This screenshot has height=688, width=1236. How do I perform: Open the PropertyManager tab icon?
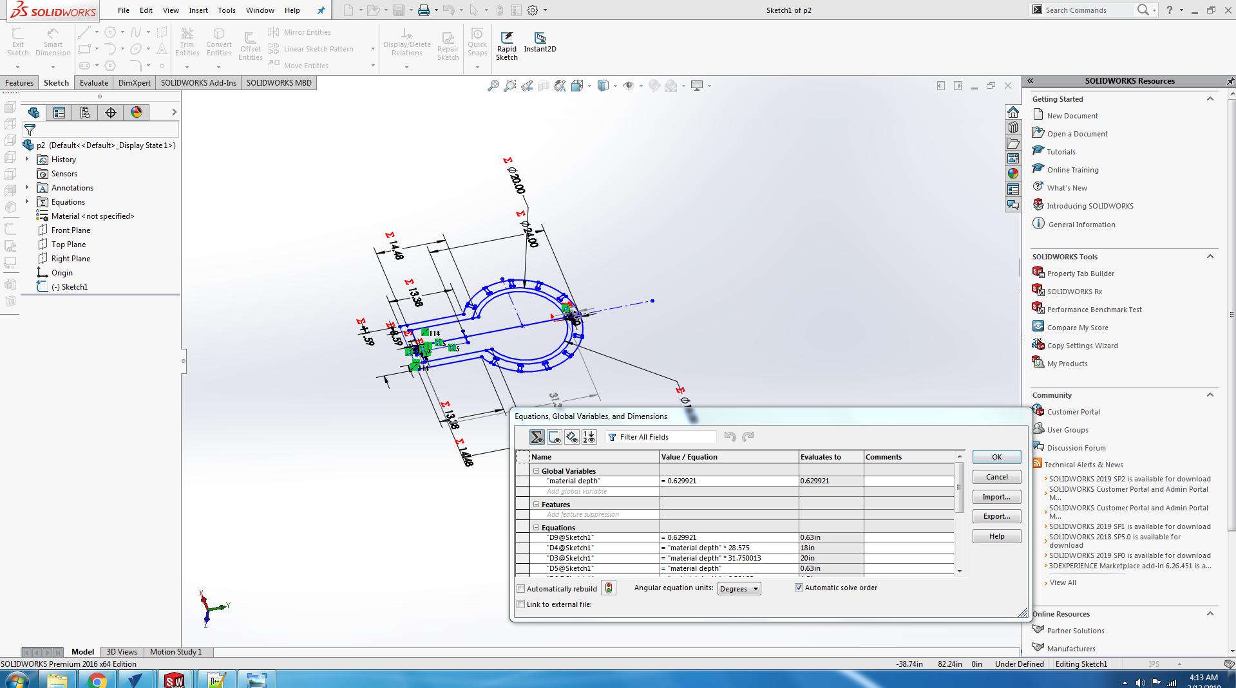pos(59,113)
